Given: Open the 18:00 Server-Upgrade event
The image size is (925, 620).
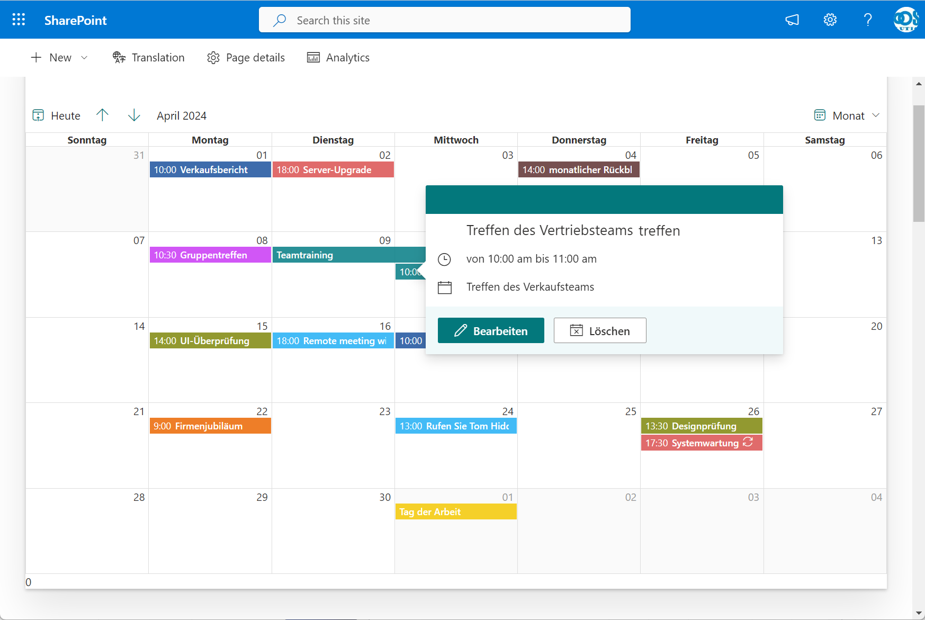Looking at the screenshot, I should pos(333,170).
